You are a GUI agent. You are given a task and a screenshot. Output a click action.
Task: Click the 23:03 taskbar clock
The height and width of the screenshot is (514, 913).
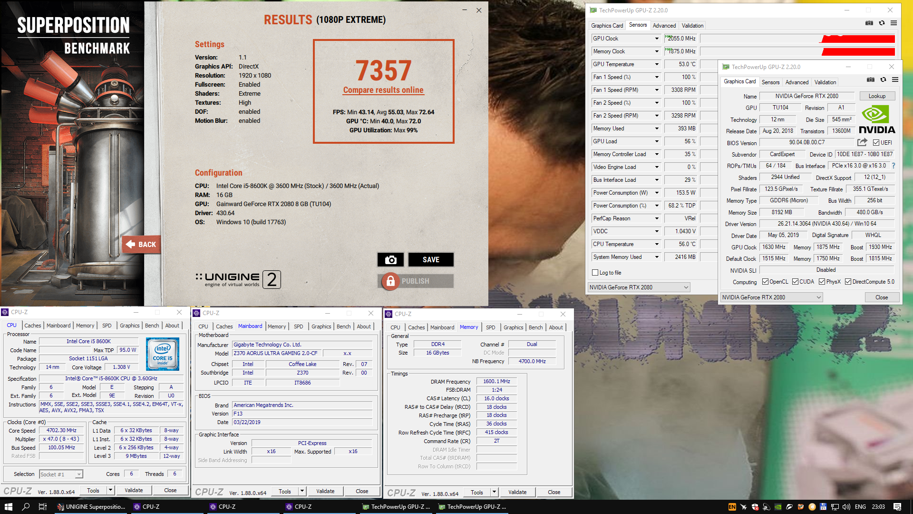878,507
